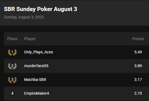Click the silver second-place laurel badge

click(x=12, y=66)
